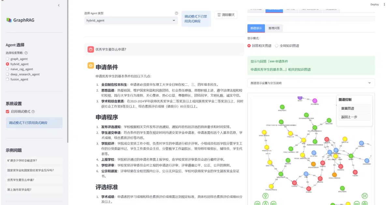Viewport: 391px width, 205px height.
Task: Open the three-dot menu near Deploy
Action: click(384, 5)
